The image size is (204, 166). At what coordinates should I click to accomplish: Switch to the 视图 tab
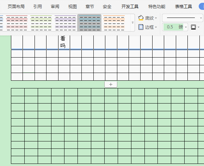click(x=73, y=6)
